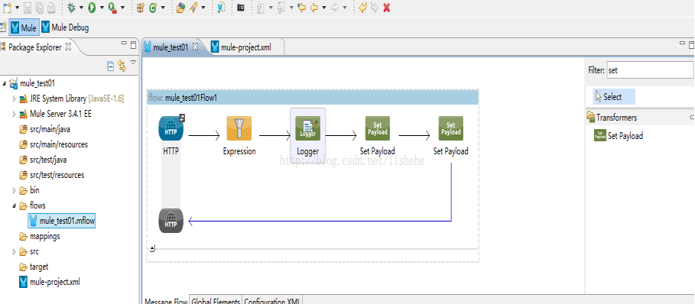Open the Back navigation dropdown arrow
The height and width of the screenshot is (304, 695).
(x=324, y=8)
